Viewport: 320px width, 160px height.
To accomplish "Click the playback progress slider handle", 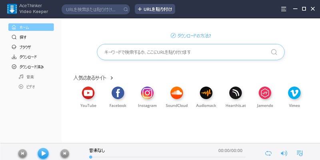I will pyautogui.click(x=91, y=157).
